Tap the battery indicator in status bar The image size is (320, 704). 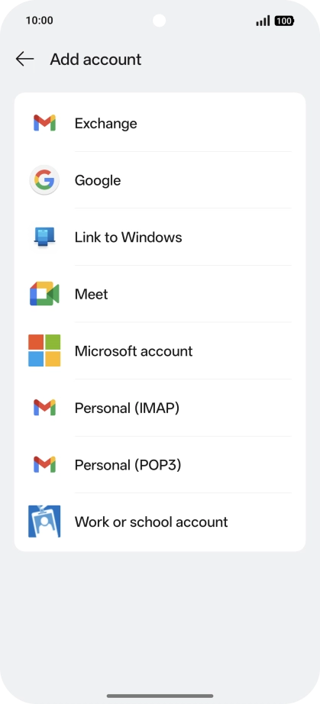click(x=284, y=21)
